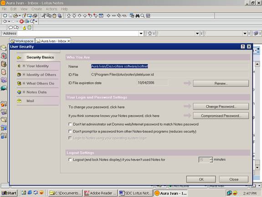The height and width of the screenshot is (197, 262).
Task: Click the binoculars find icon
Action: [137, 16]
